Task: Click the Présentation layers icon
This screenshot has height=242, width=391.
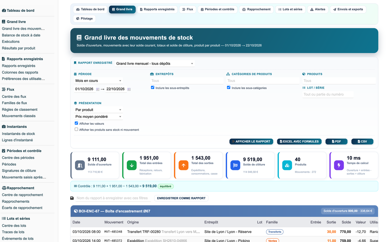Action: (x=75, y=103)
